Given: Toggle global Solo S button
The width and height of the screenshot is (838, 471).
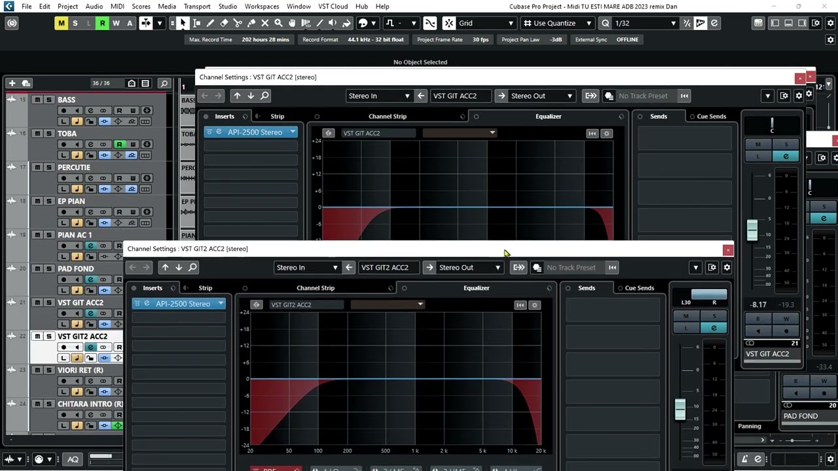Looking at the screenshot, I should [x=75, y=23].
